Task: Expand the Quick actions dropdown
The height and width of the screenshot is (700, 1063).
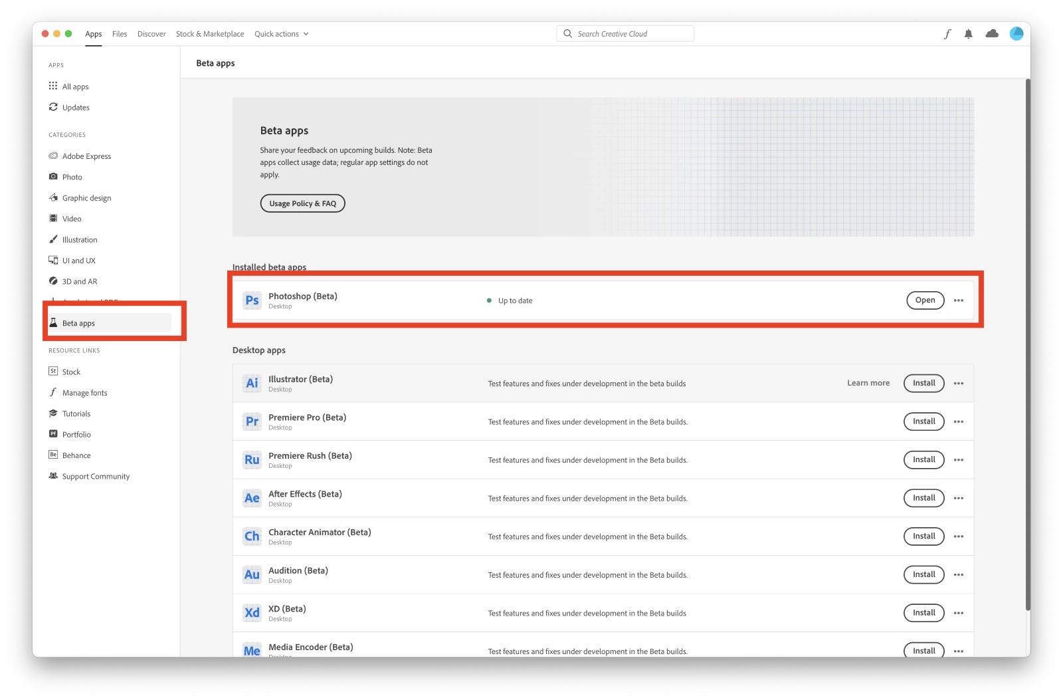Action: [282, 34]
